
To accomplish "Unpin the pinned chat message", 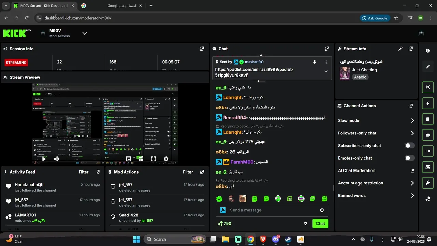I will point(315,62).
